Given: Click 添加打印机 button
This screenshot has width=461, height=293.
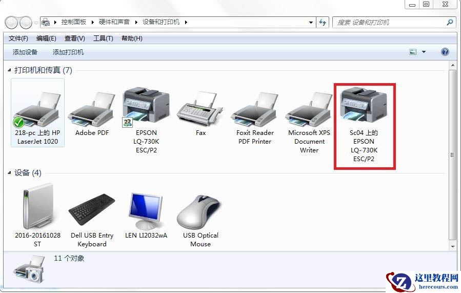Looking at the screenshot, I should coord(68,52).
